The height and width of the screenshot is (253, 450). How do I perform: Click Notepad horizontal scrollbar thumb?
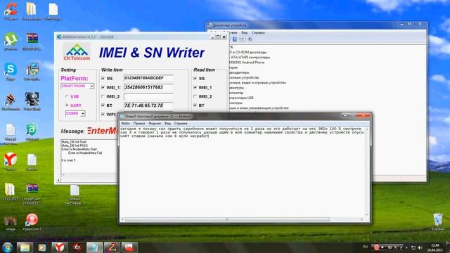(x=227, y=219)
